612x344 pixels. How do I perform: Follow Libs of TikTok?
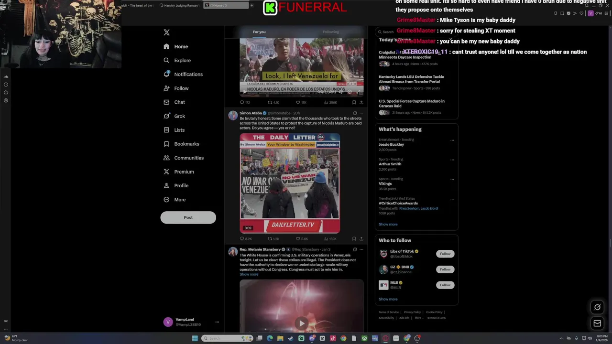(445, 254)
